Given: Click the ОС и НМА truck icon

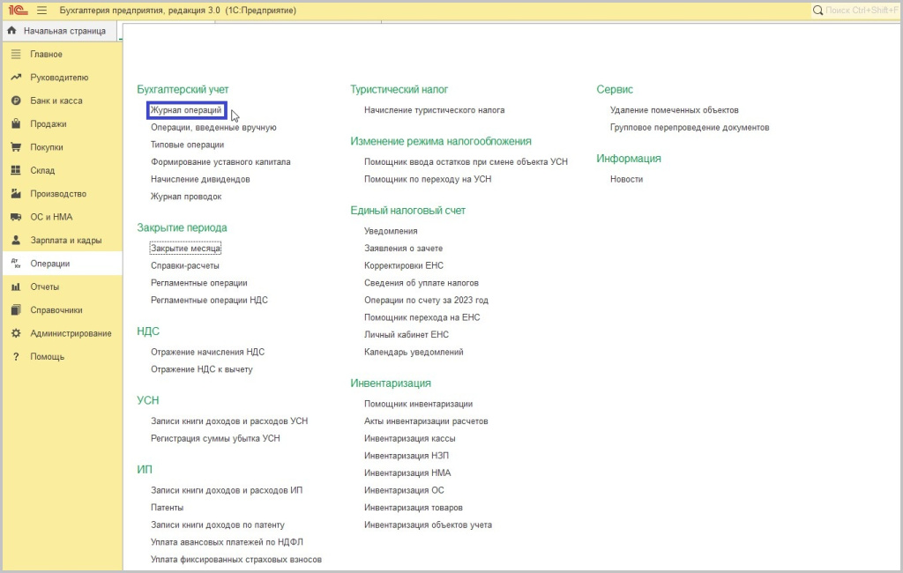Looking at the screenshot, I should coord(15,217).
